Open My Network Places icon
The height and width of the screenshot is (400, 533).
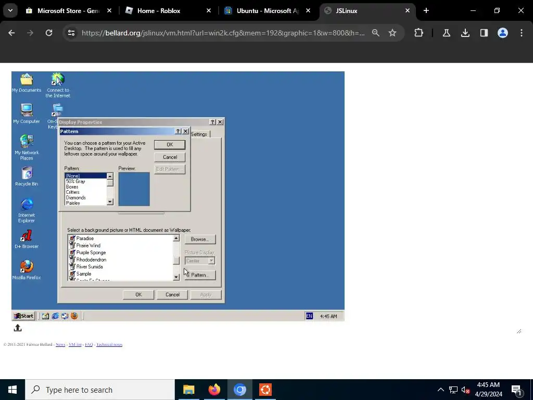click(x=27, y=147)
